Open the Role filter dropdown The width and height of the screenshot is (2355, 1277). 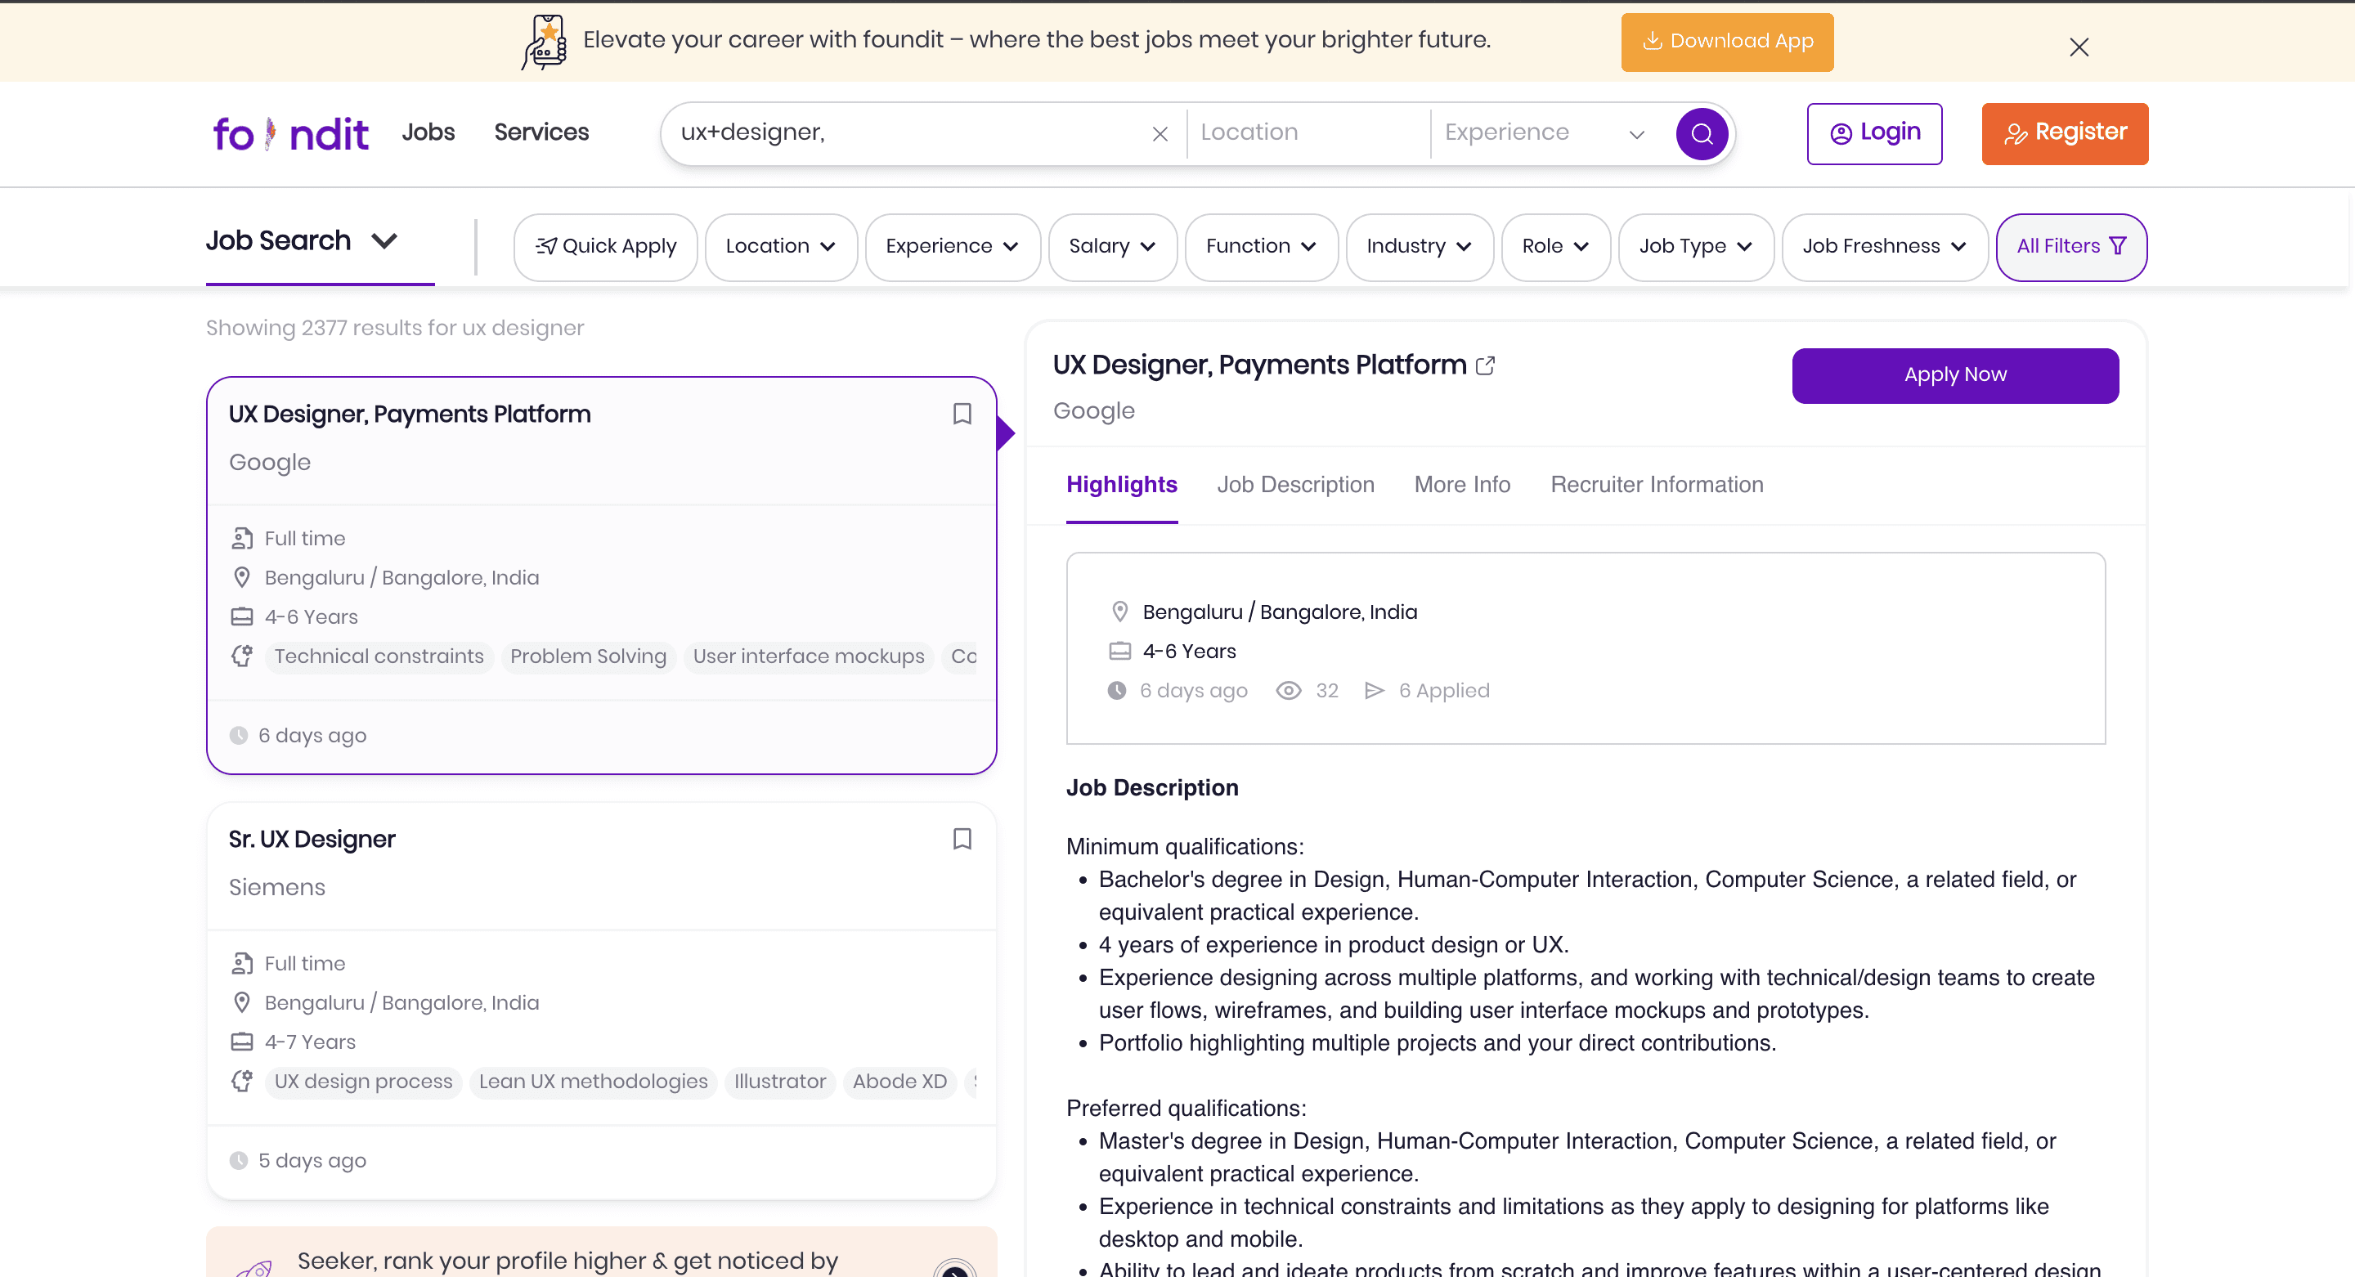tap(1555, 247)
